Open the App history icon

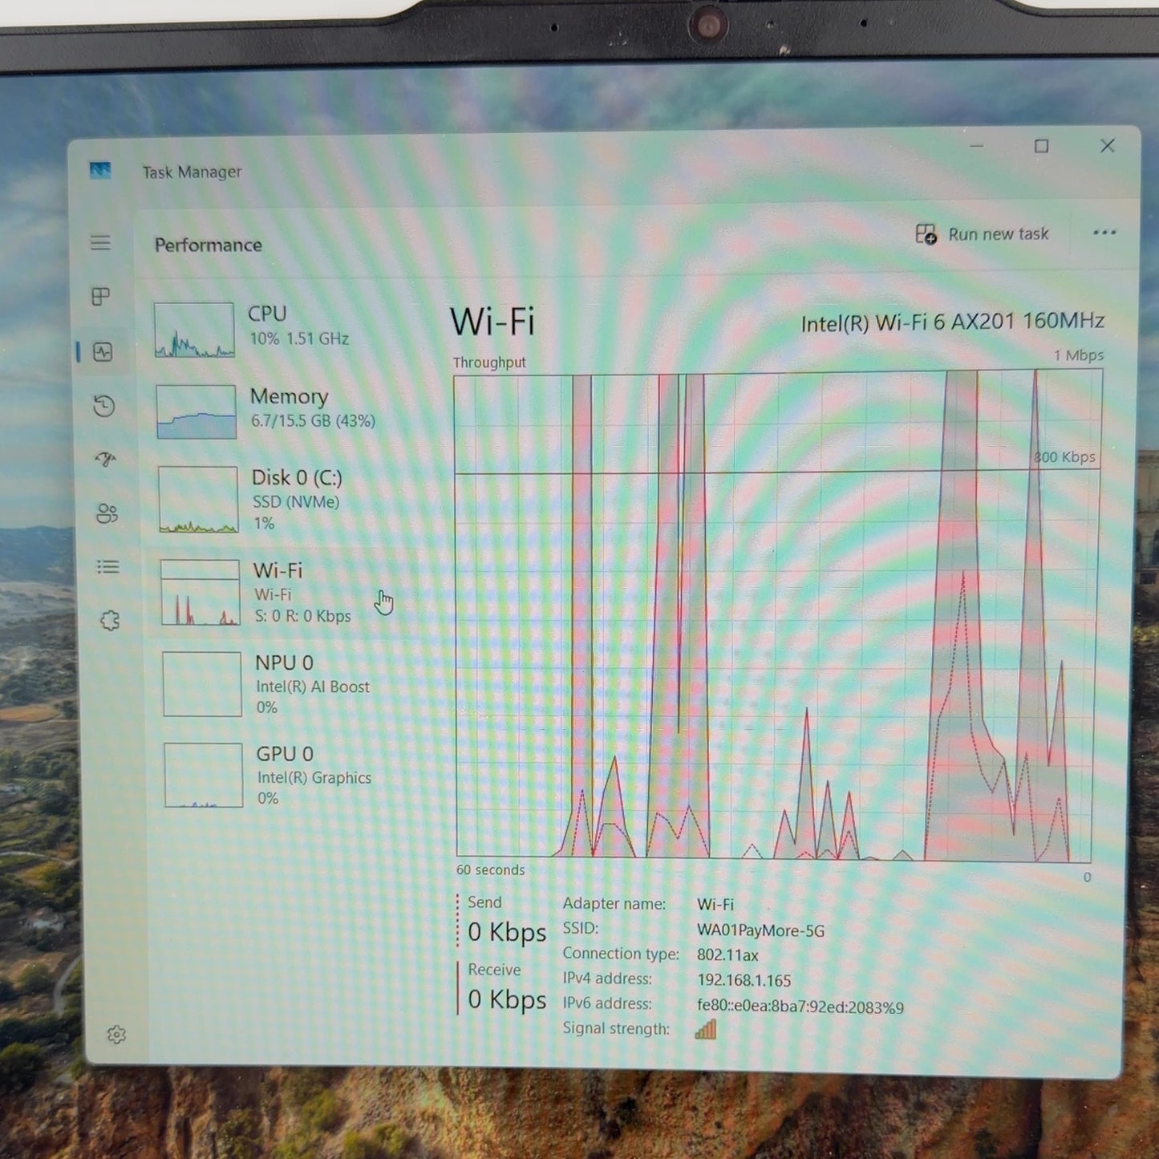pos(103,406)
